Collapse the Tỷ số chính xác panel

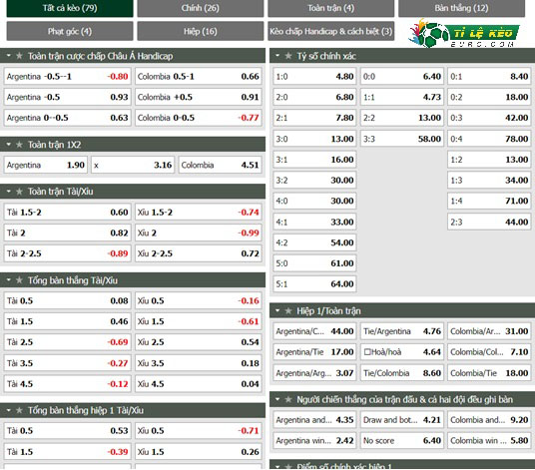[277, 56]
